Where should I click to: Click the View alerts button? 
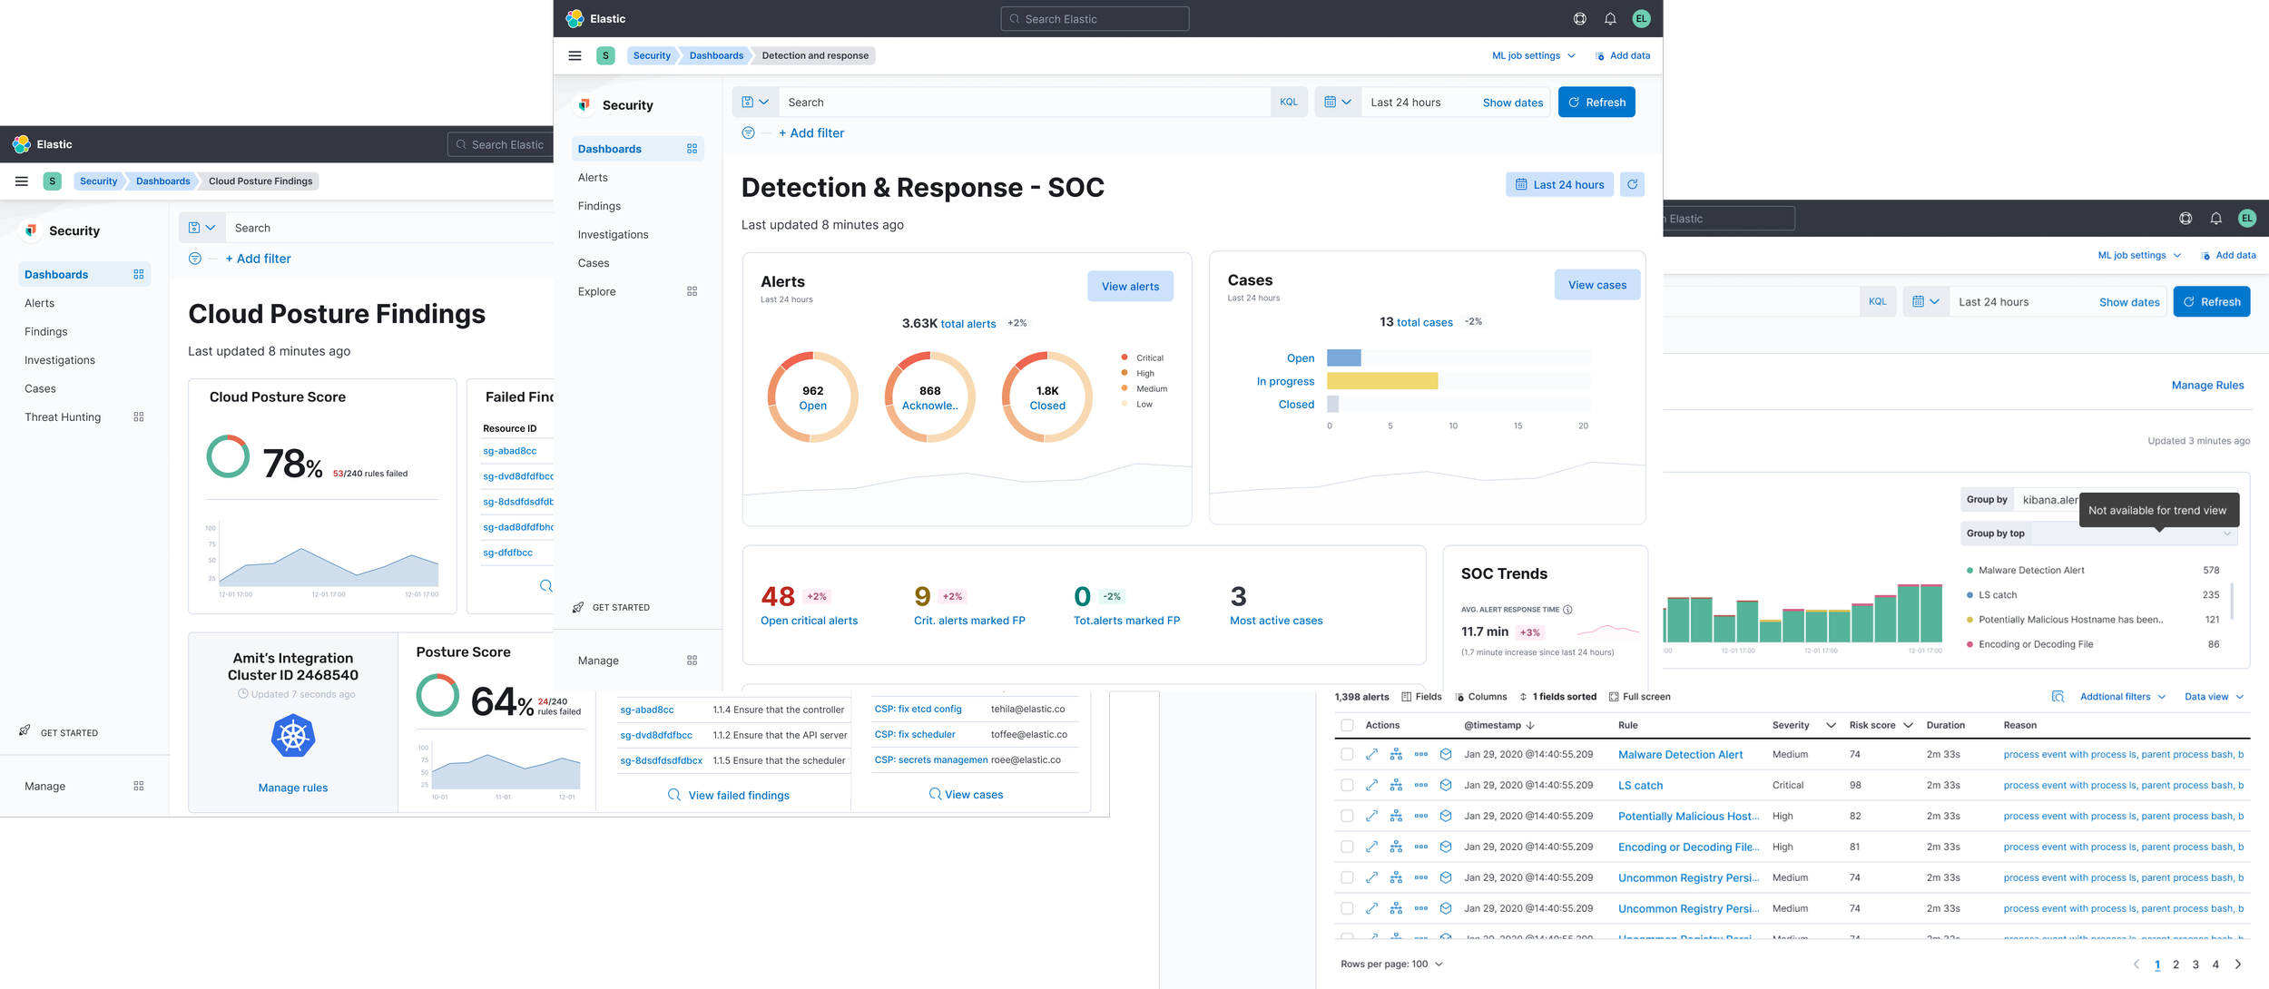pyautogui.click(x=1130, y=286)
